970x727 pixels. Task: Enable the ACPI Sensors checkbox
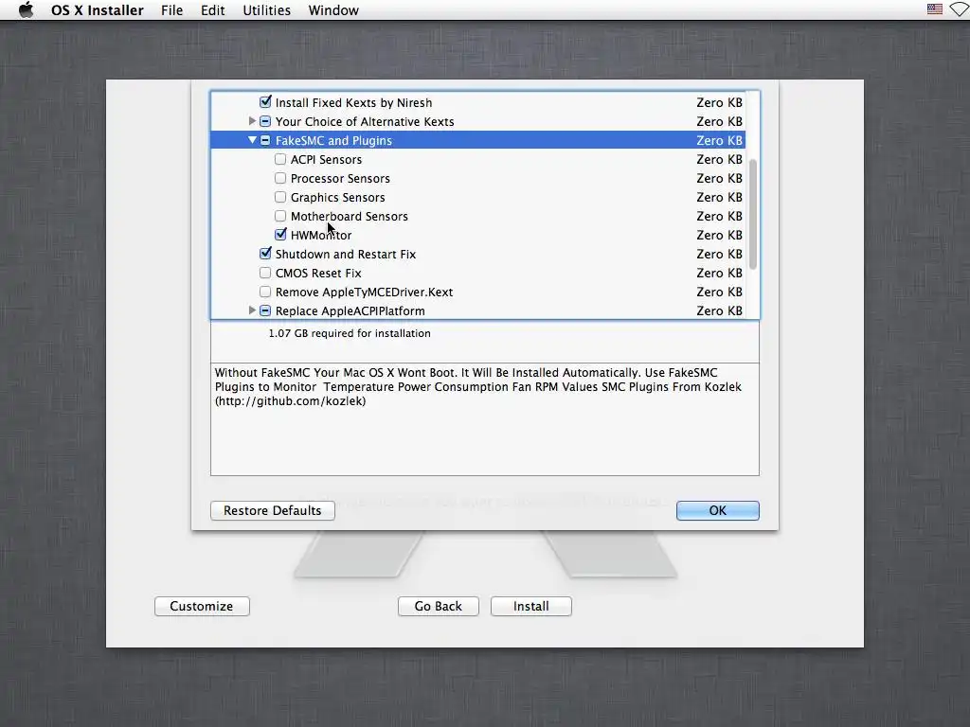click(x=280, y=159)
